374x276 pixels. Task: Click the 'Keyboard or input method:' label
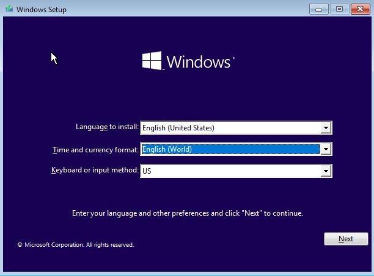(x=95, y=170)
